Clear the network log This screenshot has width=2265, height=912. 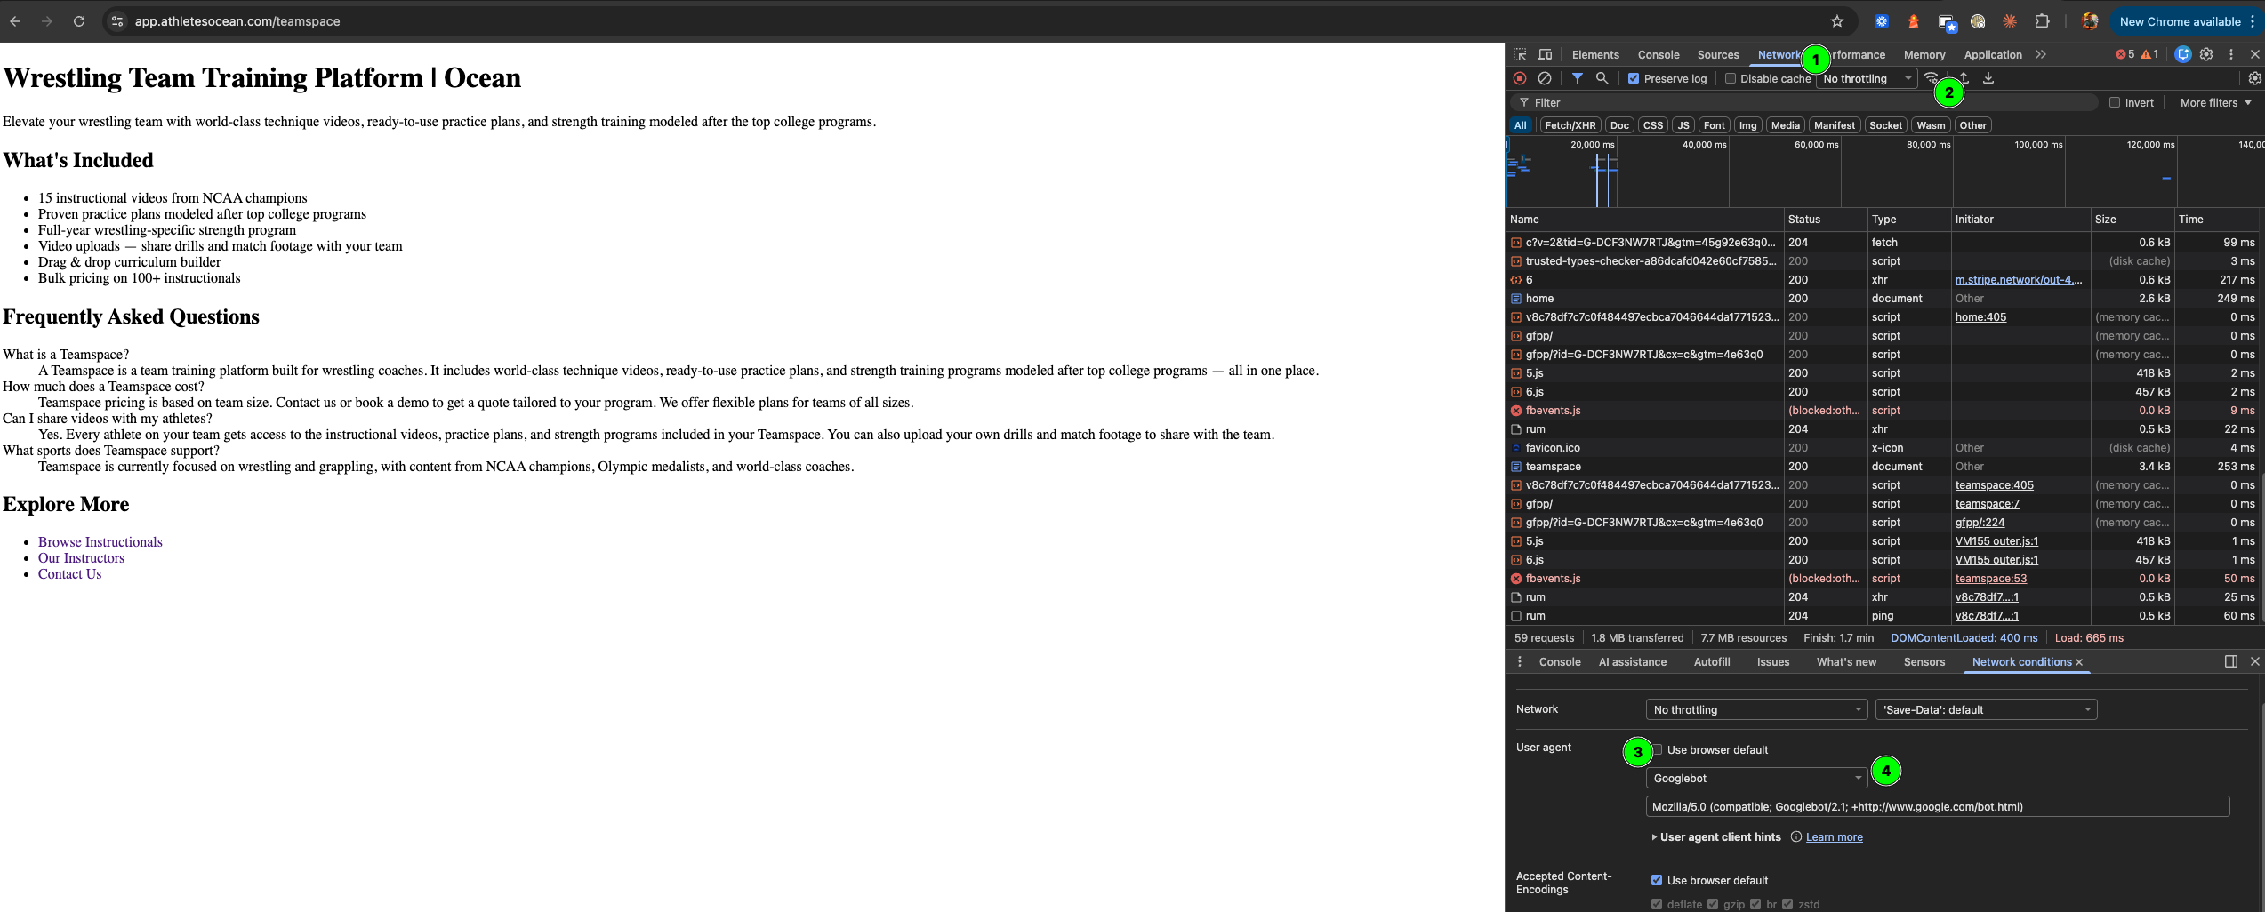(x=1545, y=78)
